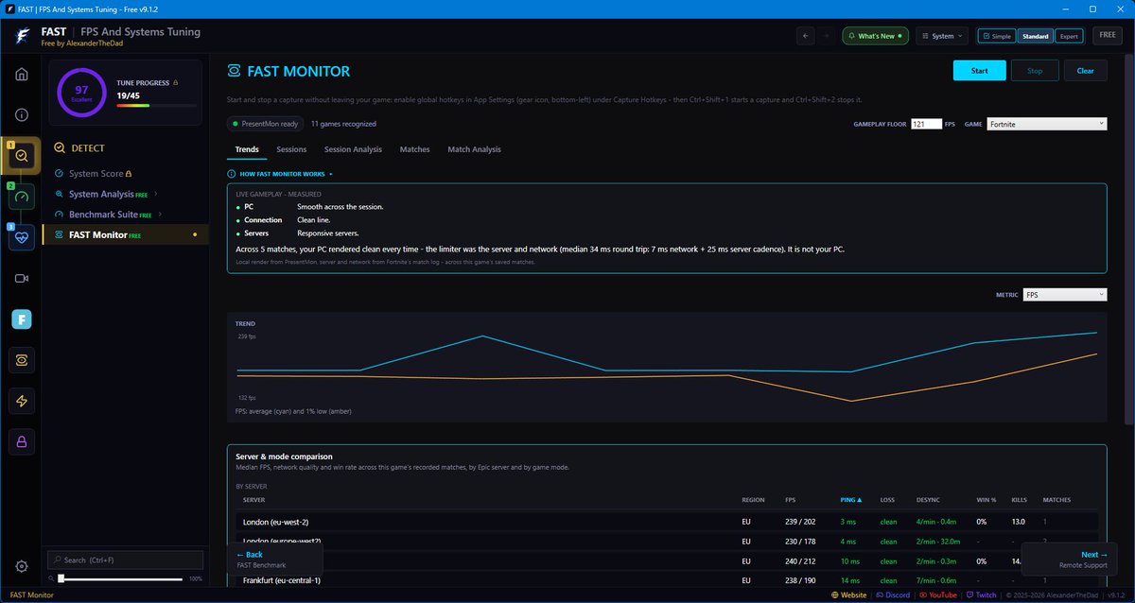Select the gauge step two sidebar icon

click(22, 197)
